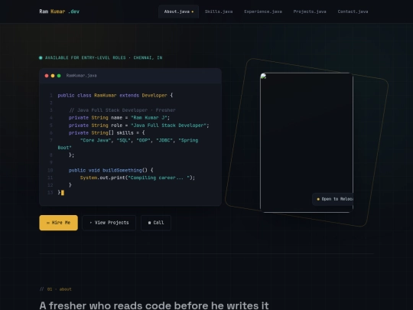413x310 pixels.
Task: Click the View Projects button
Action: (x=109, y=223)
